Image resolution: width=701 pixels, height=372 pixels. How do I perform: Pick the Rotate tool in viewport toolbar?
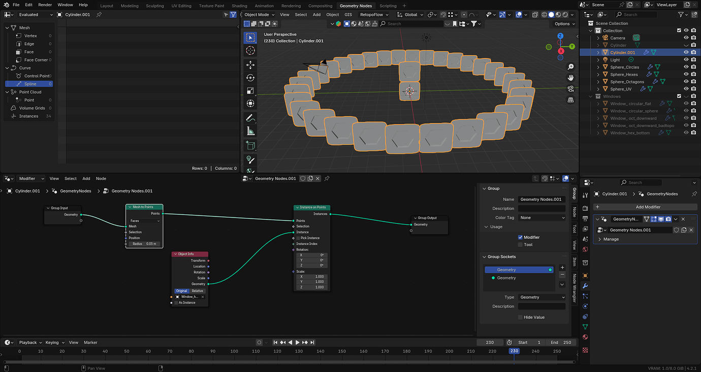pyautogui.click(x=250, y=78)
